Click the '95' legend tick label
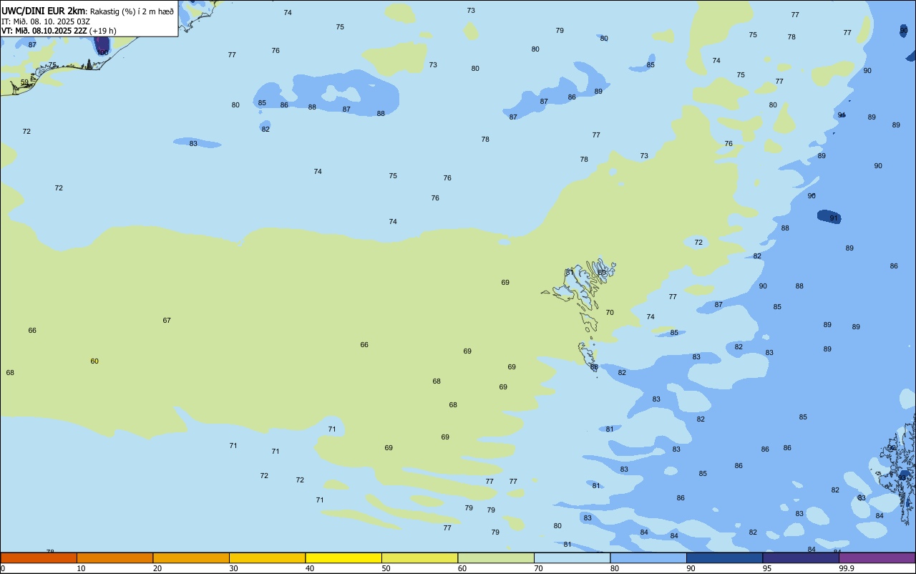 [x=767, y=568]
